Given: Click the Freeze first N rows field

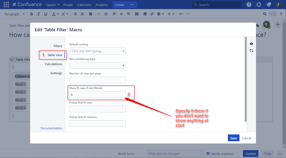Looking at the screenshot, I should (x=98, y=109).
